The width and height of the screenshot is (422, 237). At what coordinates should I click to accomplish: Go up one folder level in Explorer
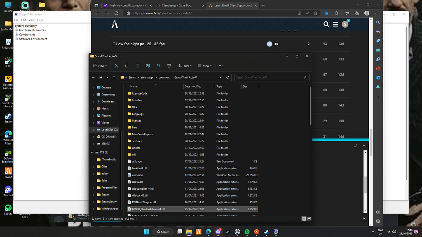coord(114,77)
